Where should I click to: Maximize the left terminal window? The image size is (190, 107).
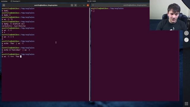point(84,5)
